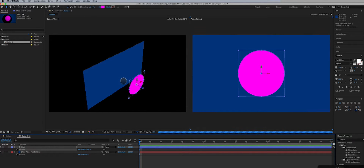Open the Layer menu
The height and width of the screenshot is (168, 364).
[x=51, y=1]
